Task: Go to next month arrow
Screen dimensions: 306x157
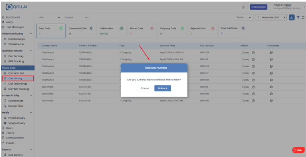Action: click(x=284, y=17)
